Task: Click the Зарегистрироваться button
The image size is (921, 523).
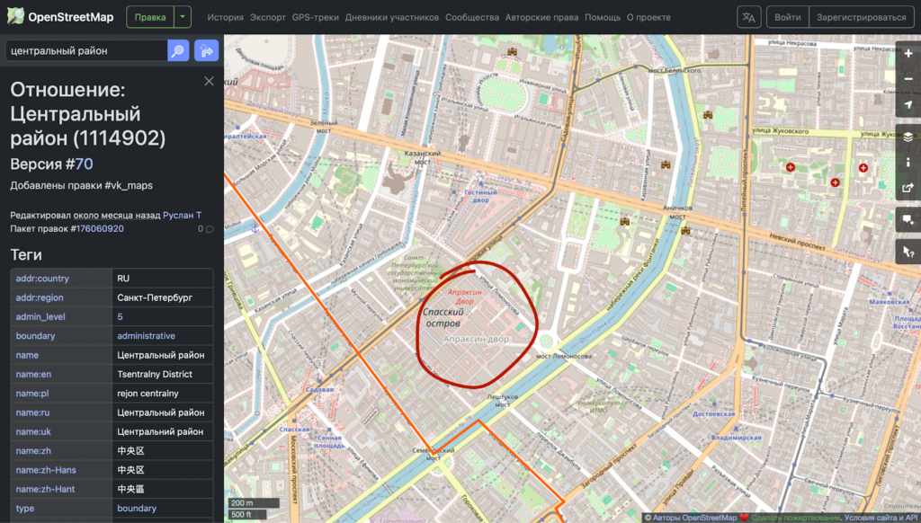Action: [x=861, y=17]
